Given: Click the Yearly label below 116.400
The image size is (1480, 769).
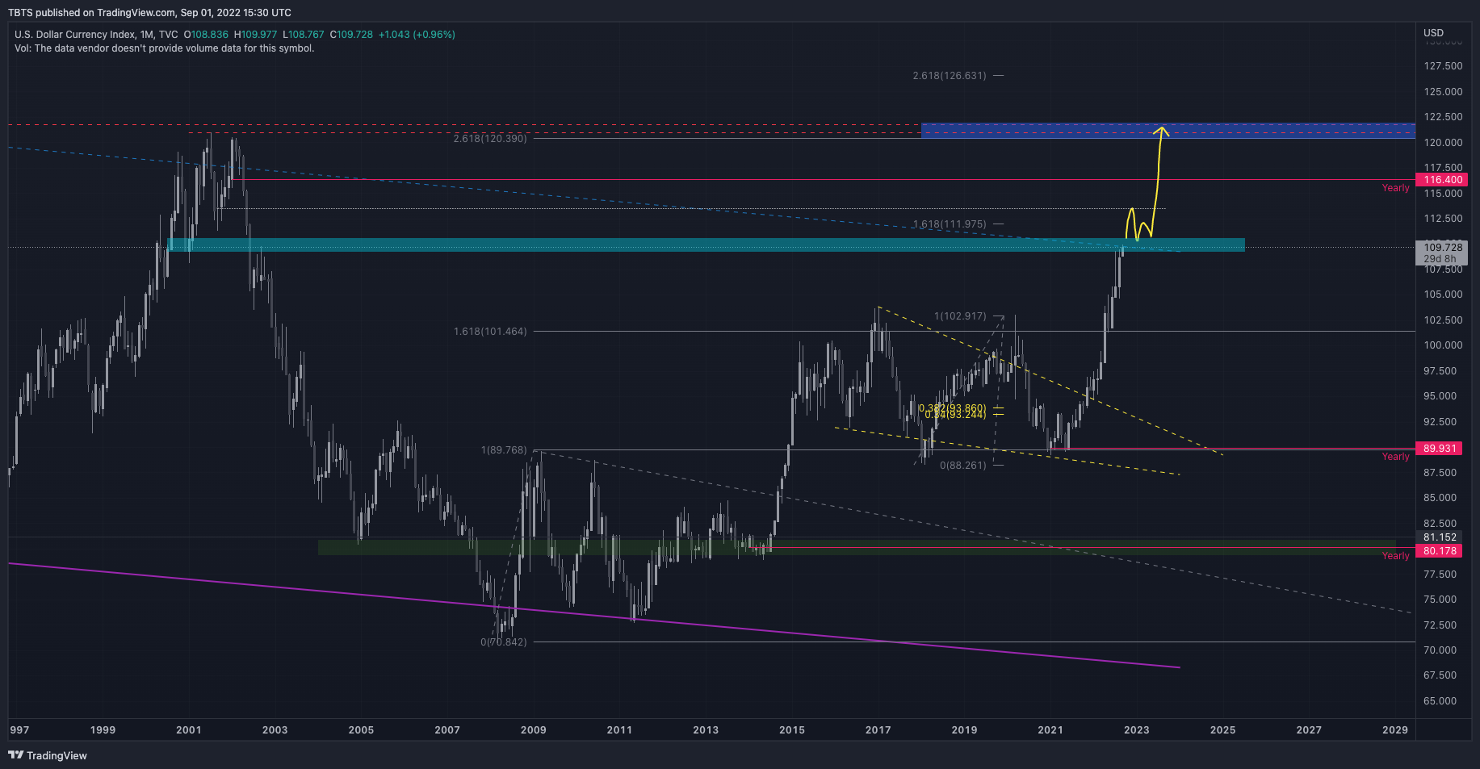Looking at the screenshot, I should point(1395,188).
